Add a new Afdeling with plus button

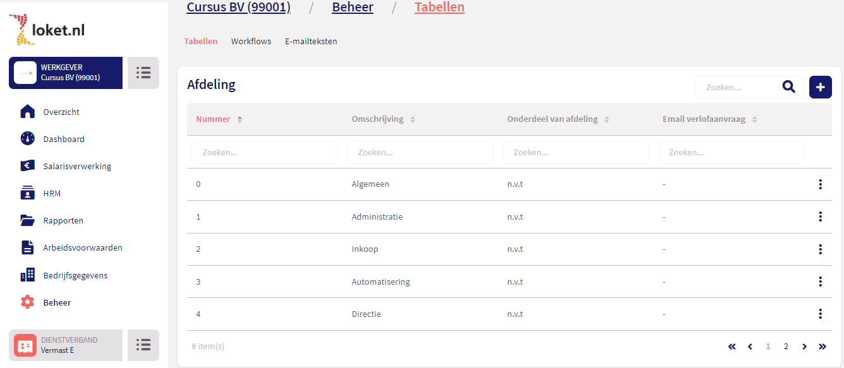[820, 87]
